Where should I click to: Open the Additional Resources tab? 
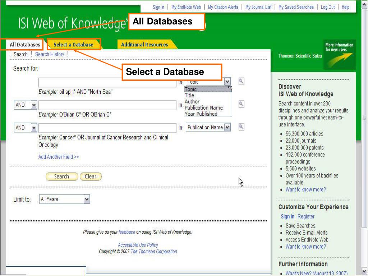pos(144,45)
